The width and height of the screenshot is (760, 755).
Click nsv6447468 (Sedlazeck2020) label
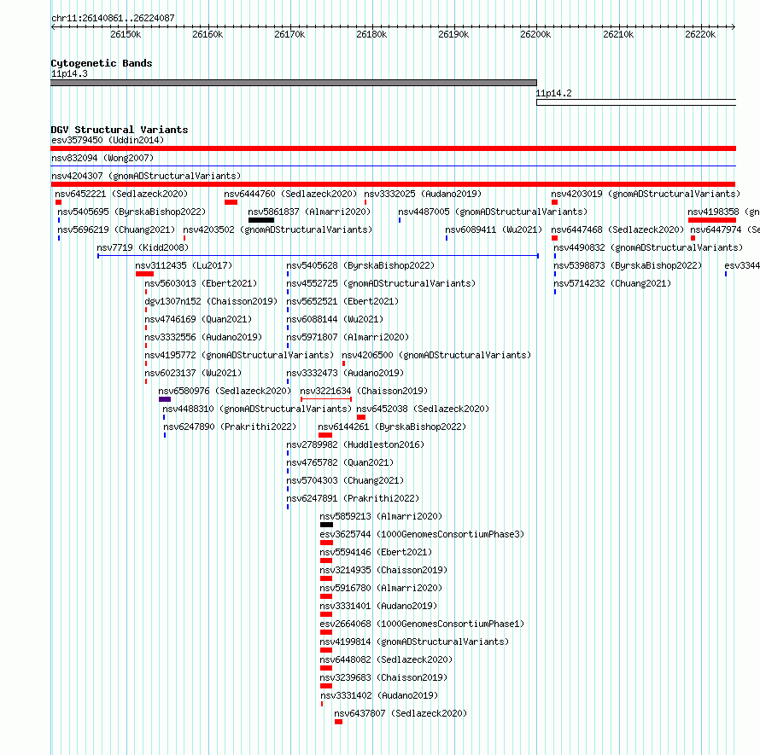click(x=617, y=229)
